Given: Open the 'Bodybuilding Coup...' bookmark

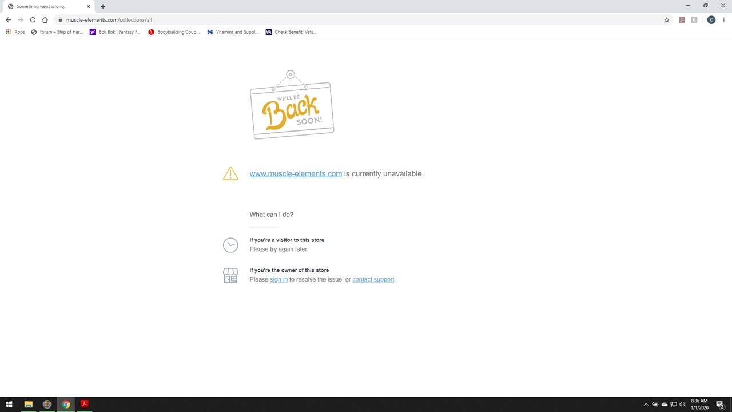Looking at the screenshot, I should pyautogui.click(x=174, y=32).
